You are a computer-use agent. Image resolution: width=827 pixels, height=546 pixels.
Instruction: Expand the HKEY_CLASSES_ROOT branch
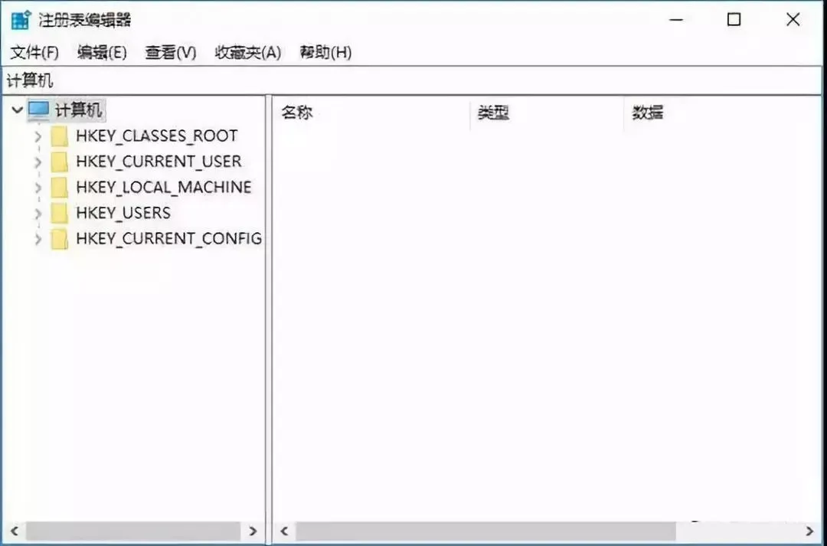[38, 136]
